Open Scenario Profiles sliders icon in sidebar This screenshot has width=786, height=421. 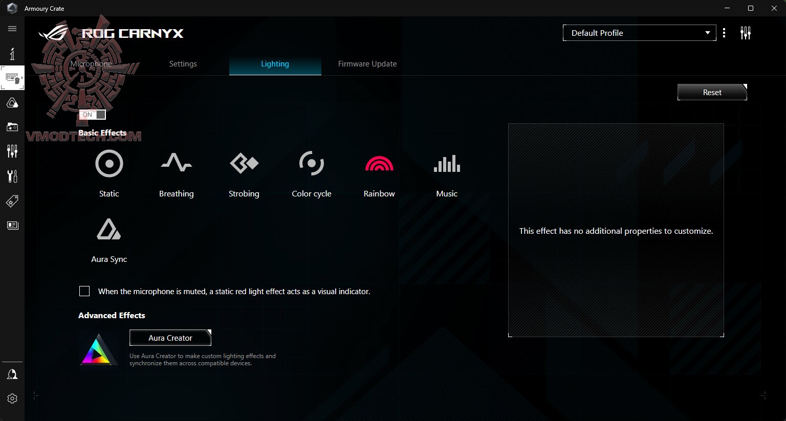tap(12, 151)
